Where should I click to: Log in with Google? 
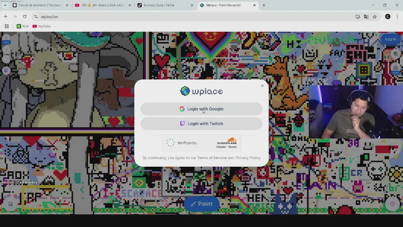click(201, 109)
